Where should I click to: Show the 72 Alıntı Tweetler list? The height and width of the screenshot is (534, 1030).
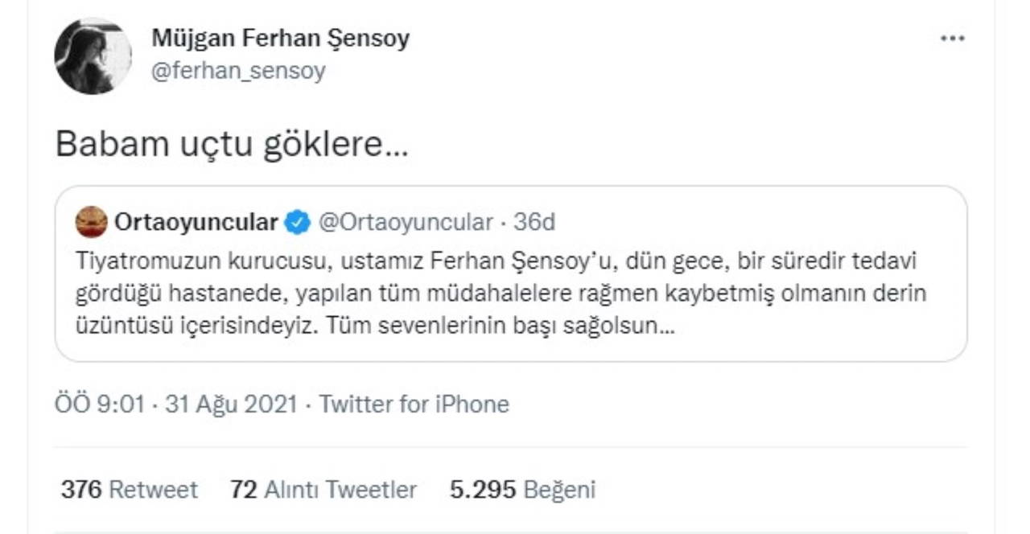[x=323, y=490]
